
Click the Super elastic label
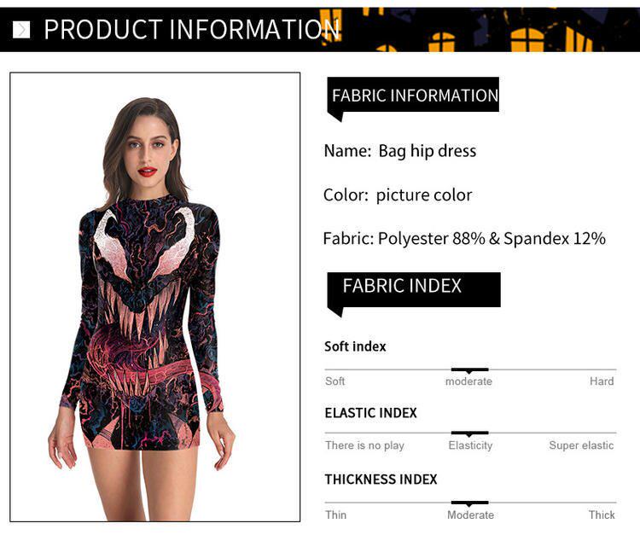coord(581,445)
